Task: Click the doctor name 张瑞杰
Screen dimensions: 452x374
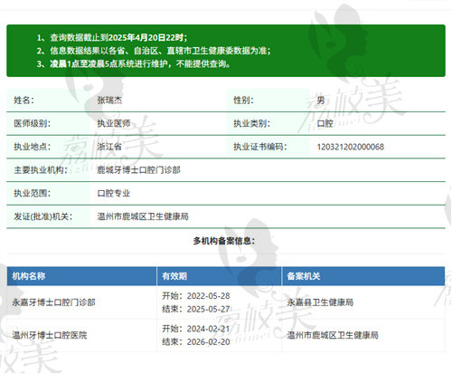Action: click(109, 100)
